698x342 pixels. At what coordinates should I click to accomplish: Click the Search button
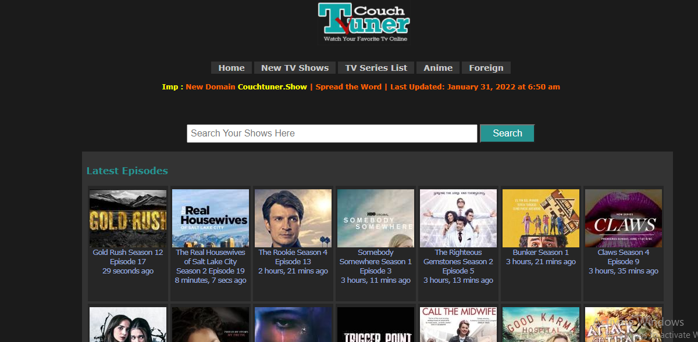pyautogui.click(x=507, y=133)
